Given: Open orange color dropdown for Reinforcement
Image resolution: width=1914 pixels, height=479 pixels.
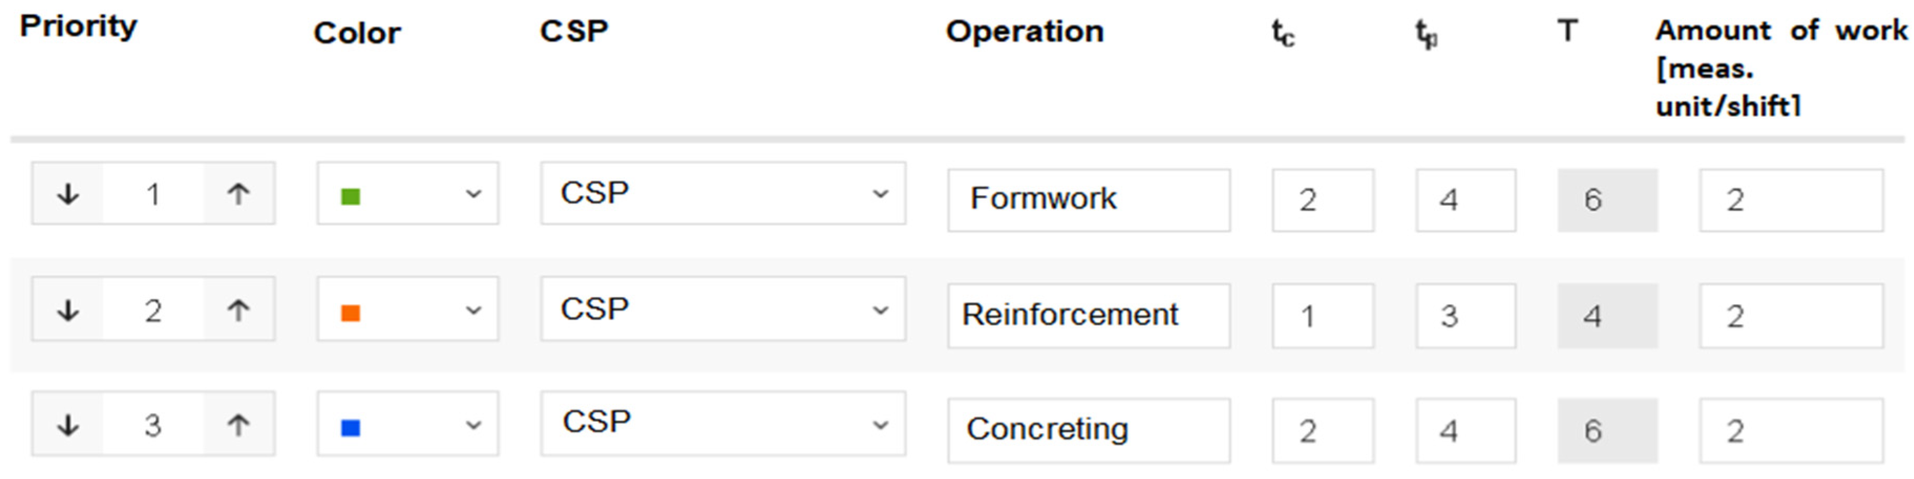Looking at the screenshot, I should (407, 310).
